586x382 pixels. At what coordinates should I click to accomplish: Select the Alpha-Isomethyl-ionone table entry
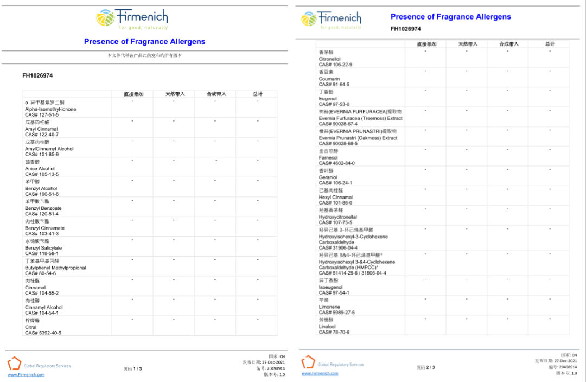click(50, 109)
